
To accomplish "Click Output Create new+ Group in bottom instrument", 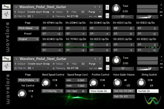I will 39,64.
